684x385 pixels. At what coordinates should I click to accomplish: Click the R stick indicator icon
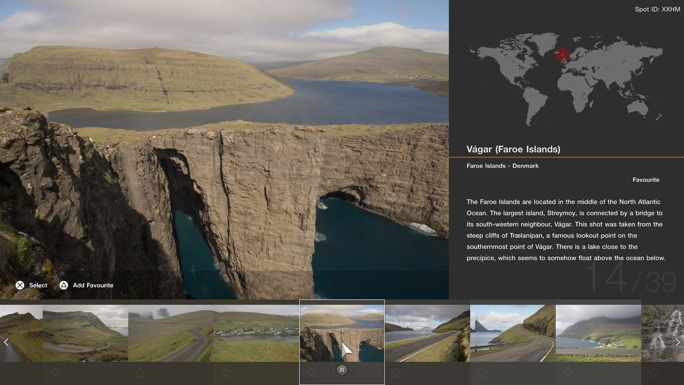point(342,370)
